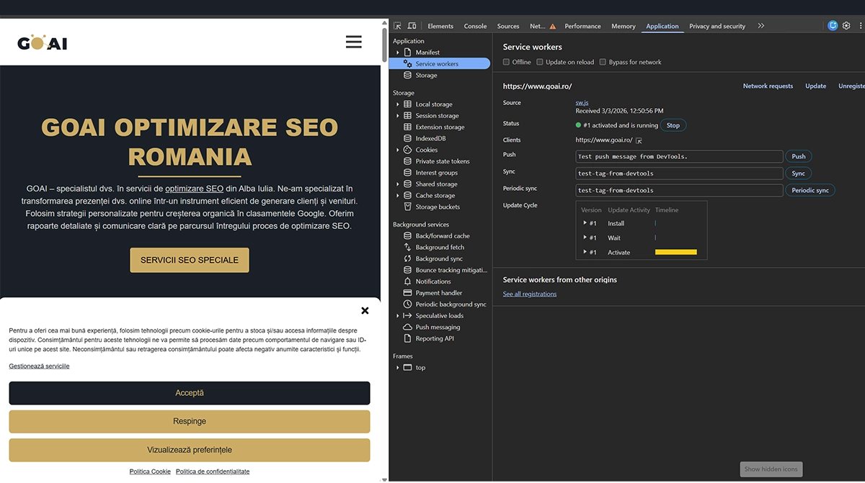Open the DevTools settings gear
The height and width of the screenshot is (483, 865).
[846, 26]
